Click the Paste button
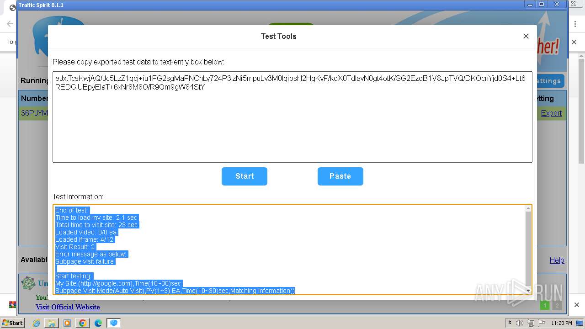 [x=340, y=176]
